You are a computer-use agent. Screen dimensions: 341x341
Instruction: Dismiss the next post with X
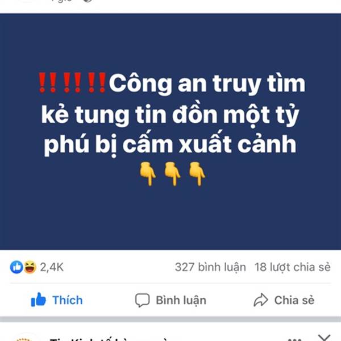[325, 338]
